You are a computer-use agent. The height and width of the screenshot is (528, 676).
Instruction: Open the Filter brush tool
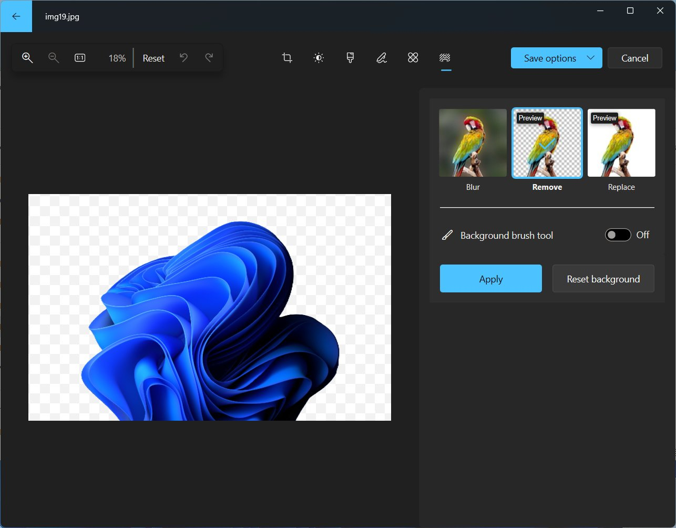point(350,58)
